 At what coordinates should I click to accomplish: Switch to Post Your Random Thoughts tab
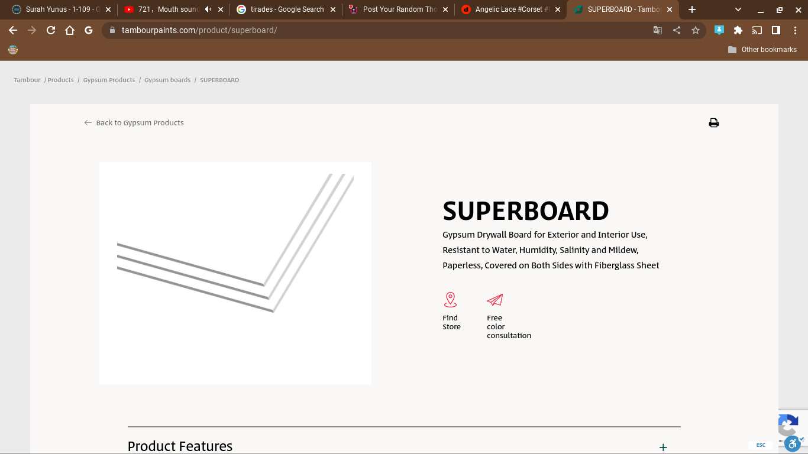(400, 9)
